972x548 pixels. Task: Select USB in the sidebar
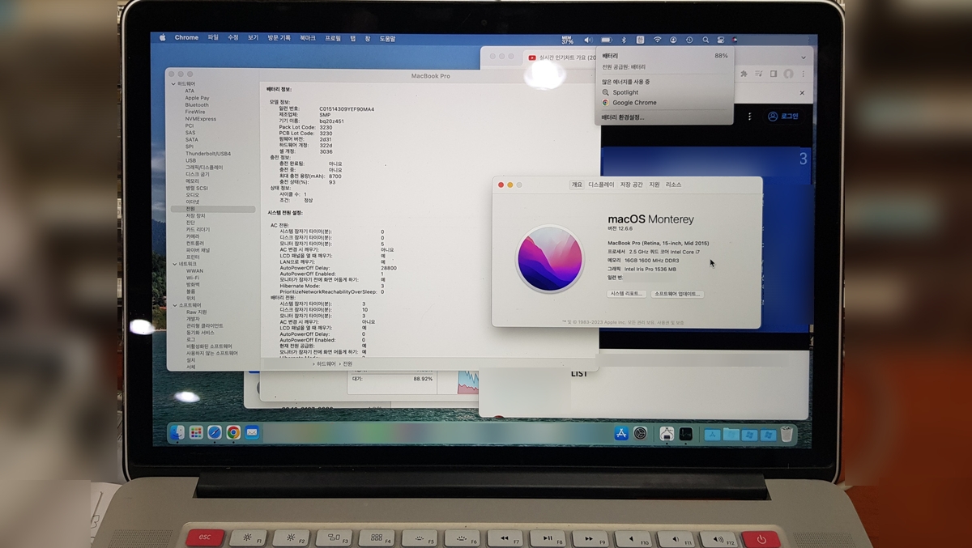pyautogui.click(x=190, y=160)
